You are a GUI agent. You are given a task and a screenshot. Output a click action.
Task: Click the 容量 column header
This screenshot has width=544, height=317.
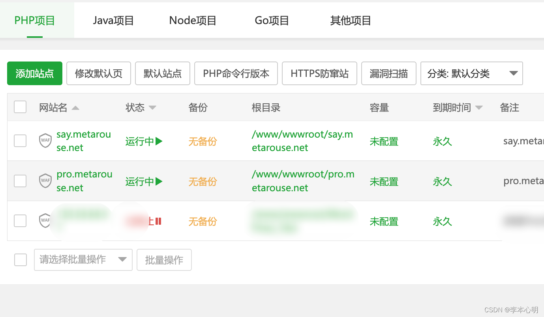point(379,107)
